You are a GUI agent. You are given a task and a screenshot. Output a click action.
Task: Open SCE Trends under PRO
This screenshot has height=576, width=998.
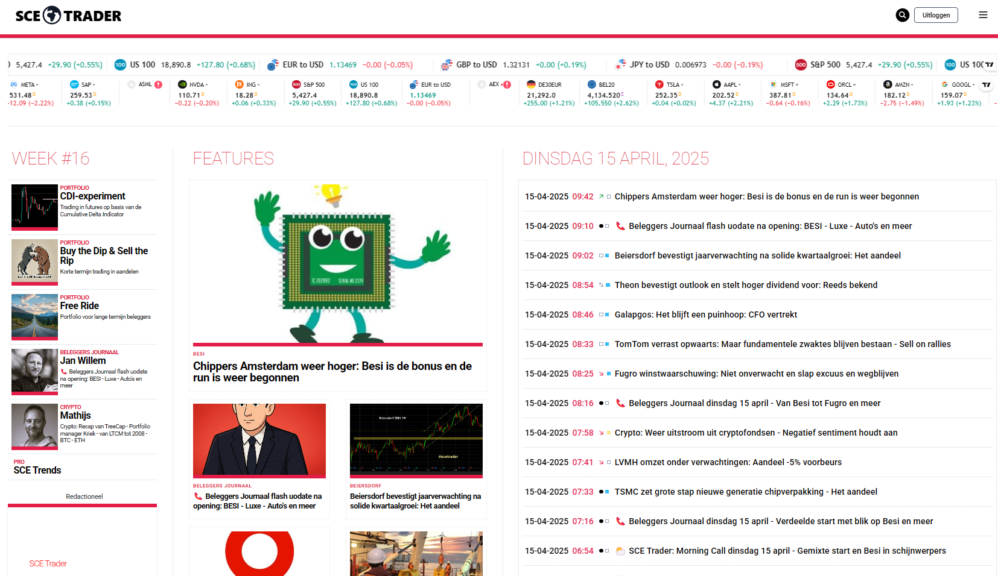pyautogui.click(x=37, y=471)
